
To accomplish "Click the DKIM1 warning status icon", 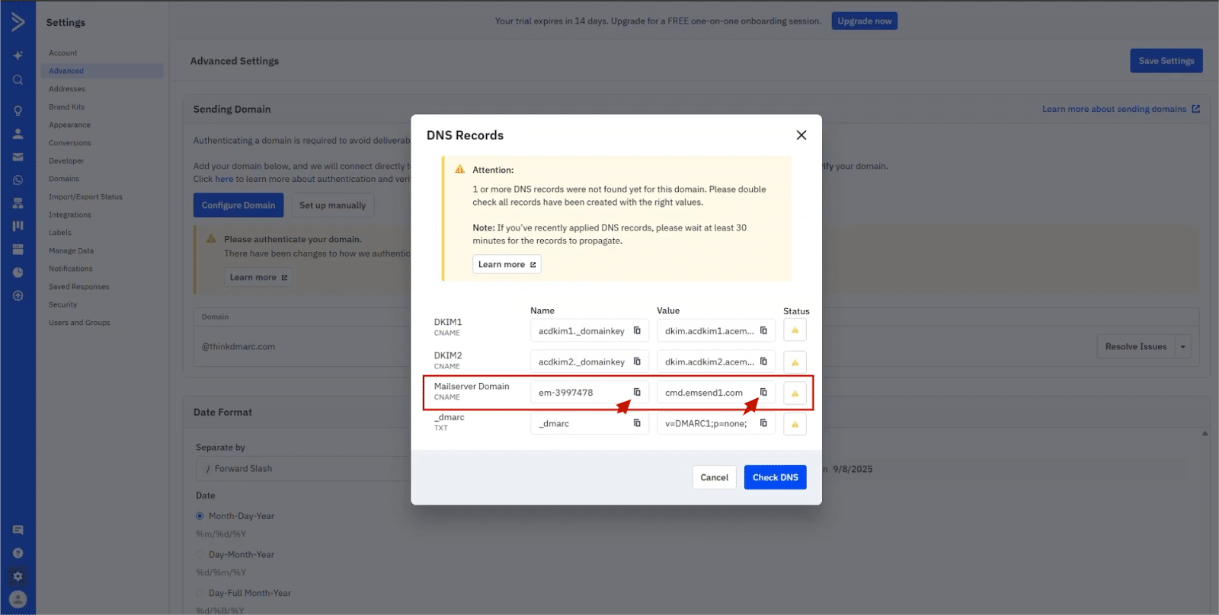I will (795, 330).
